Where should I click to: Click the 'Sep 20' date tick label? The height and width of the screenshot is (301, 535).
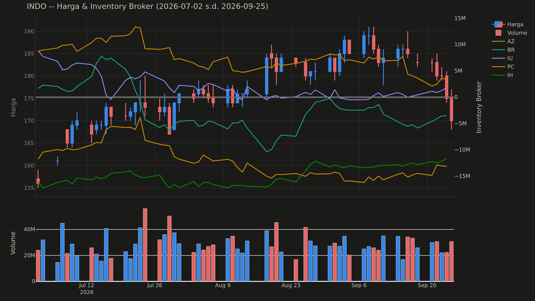[x=427, y=285]
